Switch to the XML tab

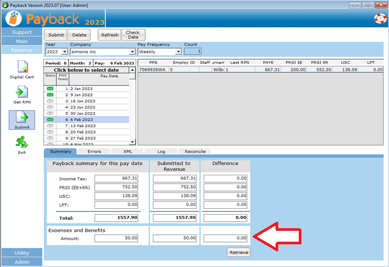tap(128, 152)
